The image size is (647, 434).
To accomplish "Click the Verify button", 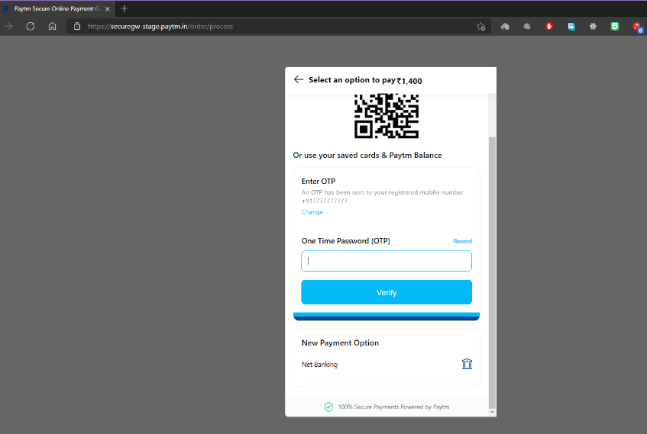I will [387, 292].
